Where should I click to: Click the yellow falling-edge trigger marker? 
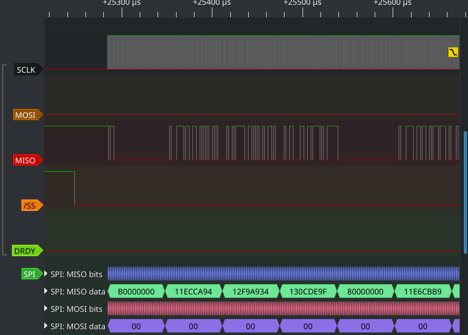[453, 52]
